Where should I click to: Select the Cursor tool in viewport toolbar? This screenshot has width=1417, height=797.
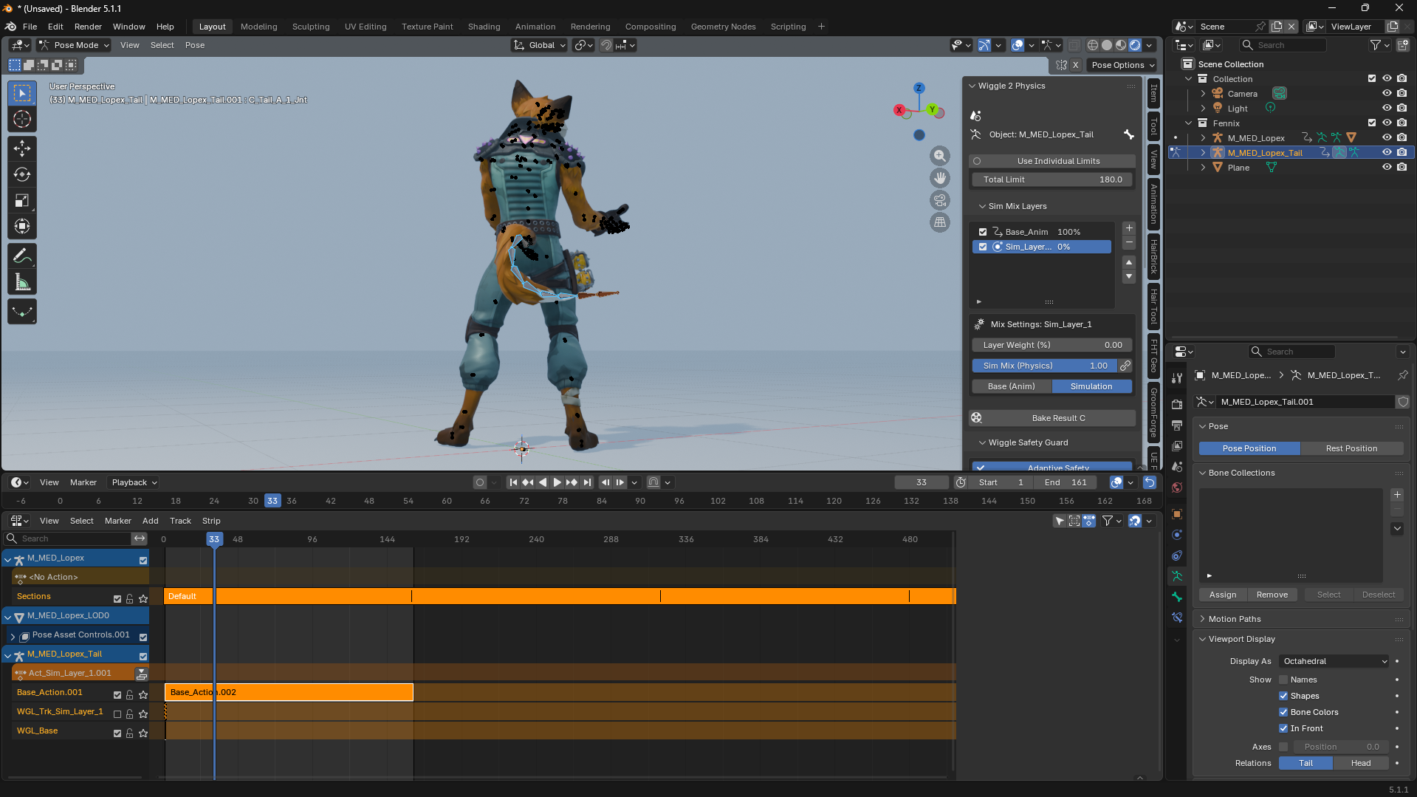pyautogui.click(x=22, y=119)
